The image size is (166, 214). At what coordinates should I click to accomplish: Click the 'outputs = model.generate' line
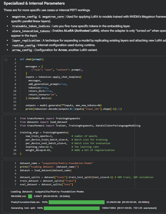63,105
